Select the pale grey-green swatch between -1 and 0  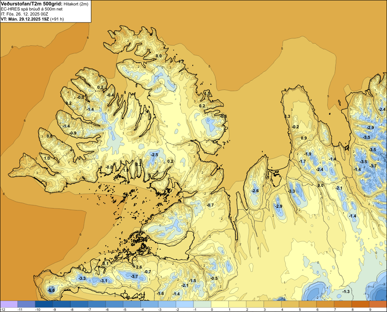(202, 304)
